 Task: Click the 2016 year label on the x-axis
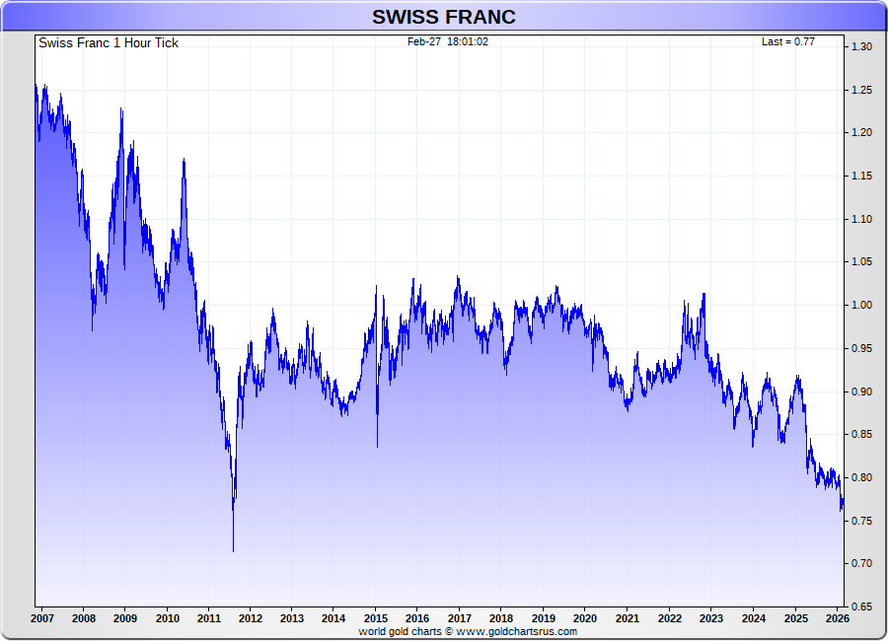(x=417, y=618)
